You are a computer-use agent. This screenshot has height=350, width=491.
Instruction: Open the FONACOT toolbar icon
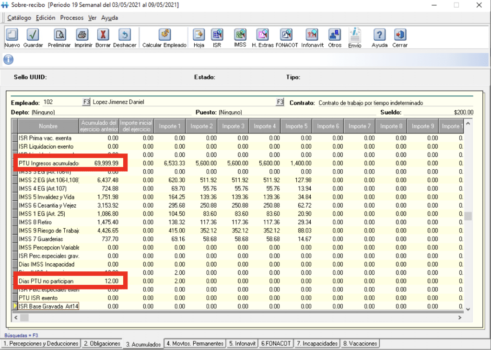[x=287, y=35]
